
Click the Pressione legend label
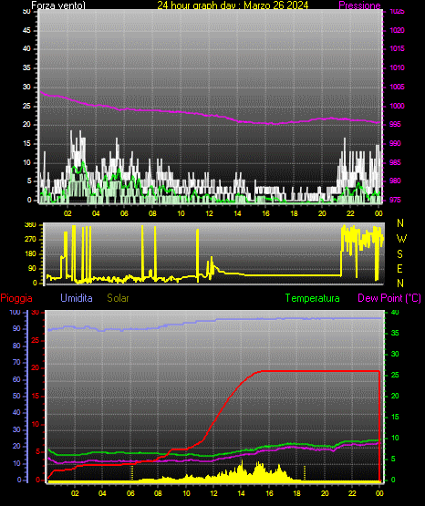point(359,5)
